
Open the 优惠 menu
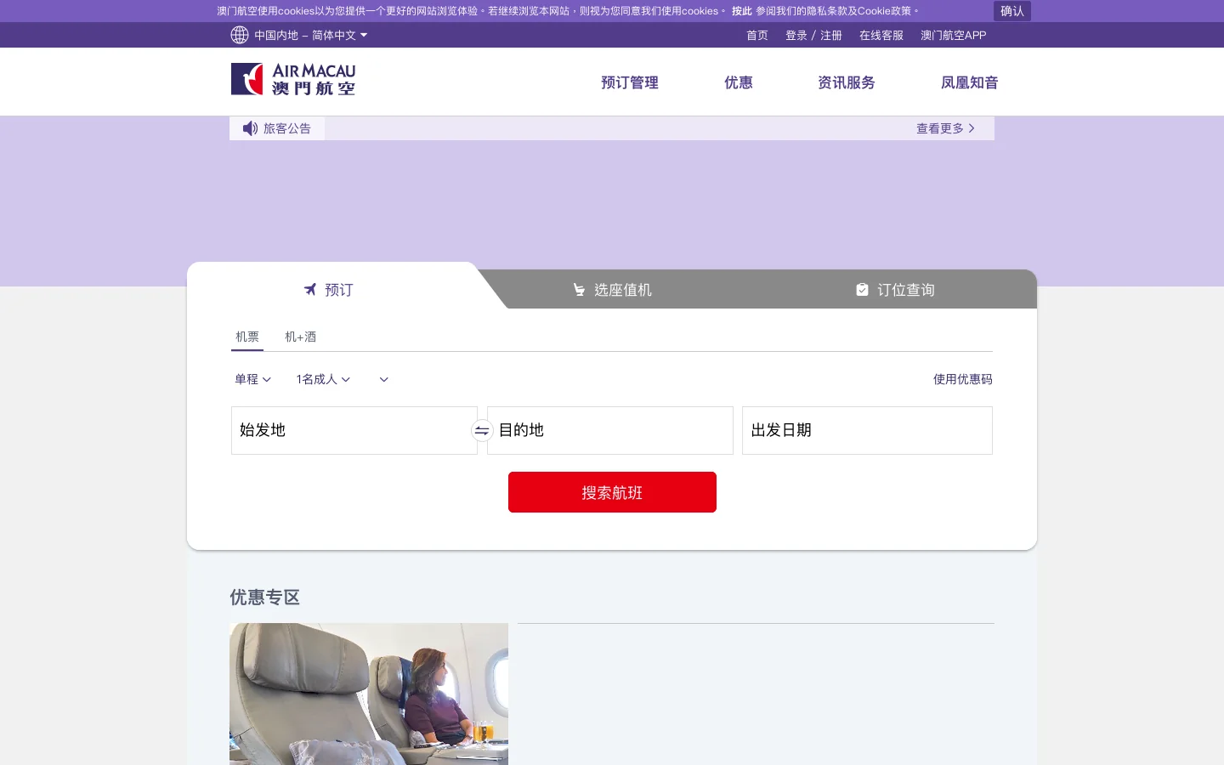coord(739,82)
